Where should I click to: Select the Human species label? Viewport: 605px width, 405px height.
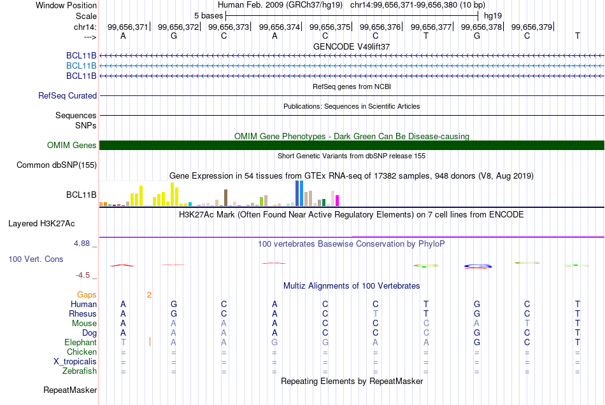(83, 305)
